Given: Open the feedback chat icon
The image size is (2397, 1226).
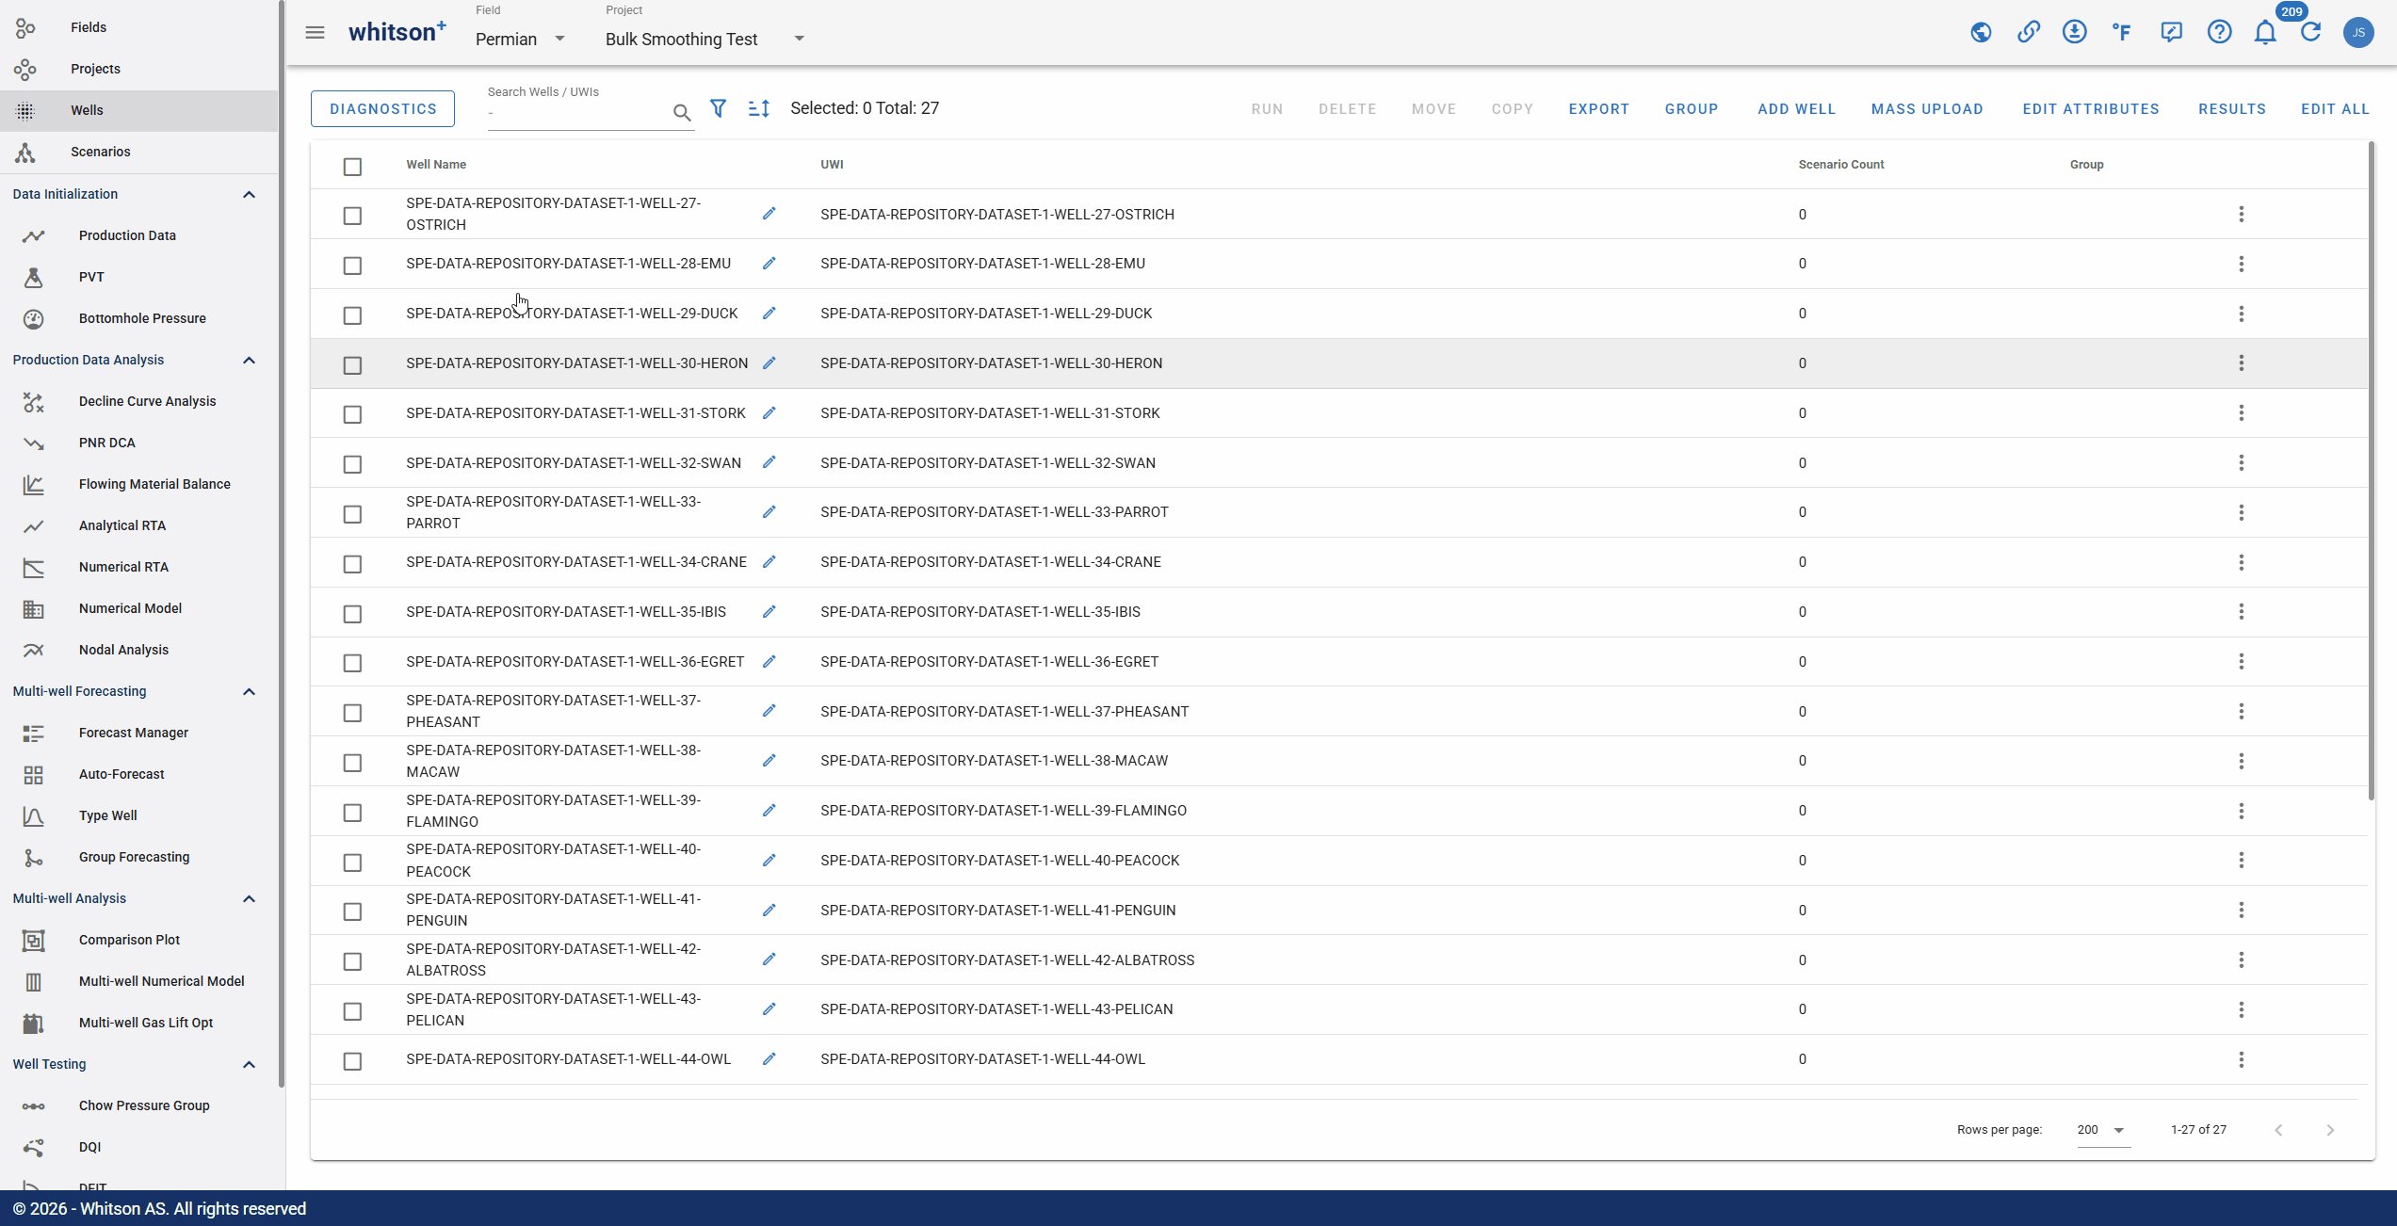Looking at the screenshot, I should (2171, 33).
